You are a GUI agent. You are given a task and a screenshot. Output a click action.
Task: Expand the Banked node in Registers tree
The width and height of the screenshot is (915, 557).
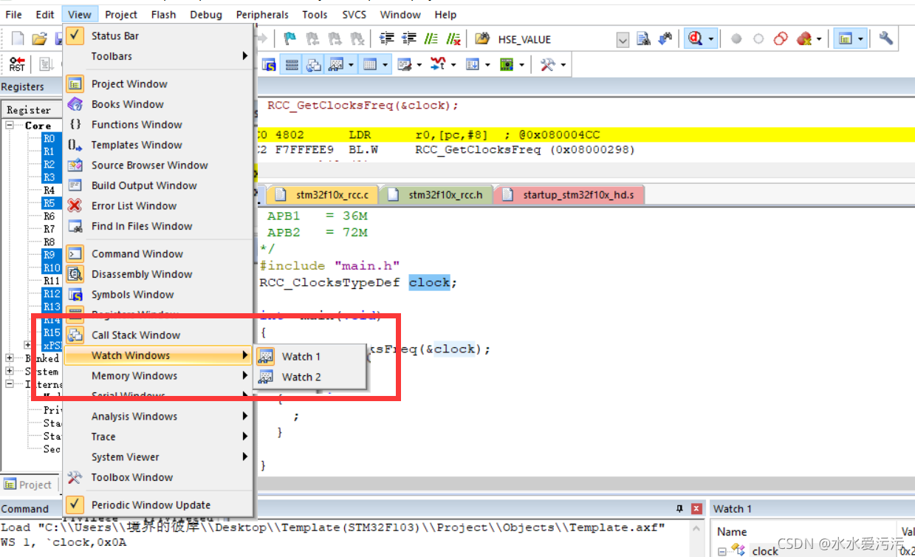pos(10,358)
